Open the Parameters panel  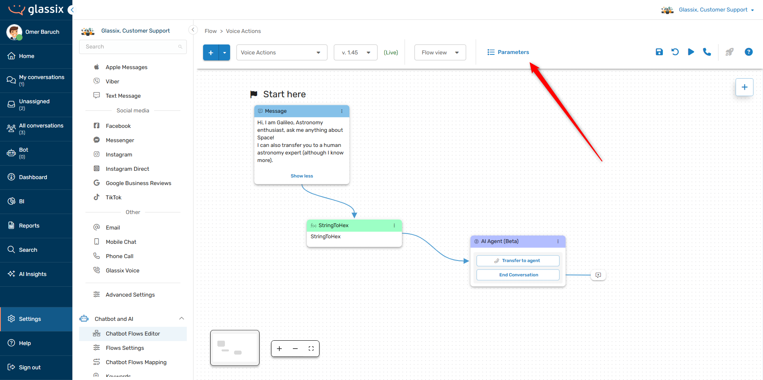coord(508,52)
